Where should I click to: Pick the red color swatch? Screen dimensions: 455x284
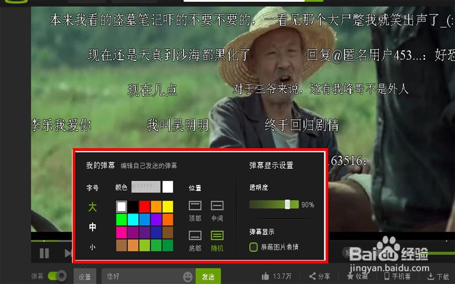point(144,207)
